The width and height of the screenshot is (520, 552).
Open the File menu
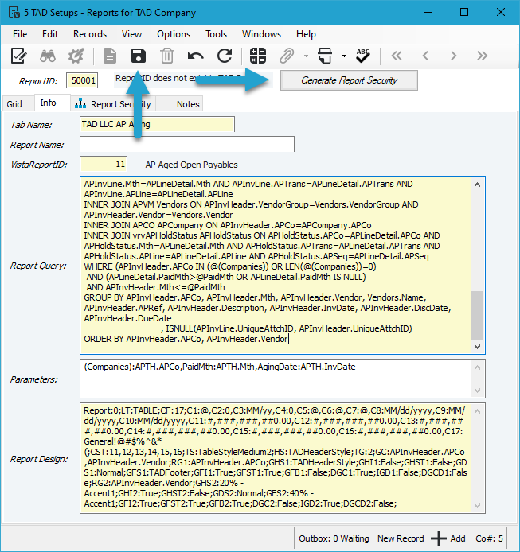point(20,34)
